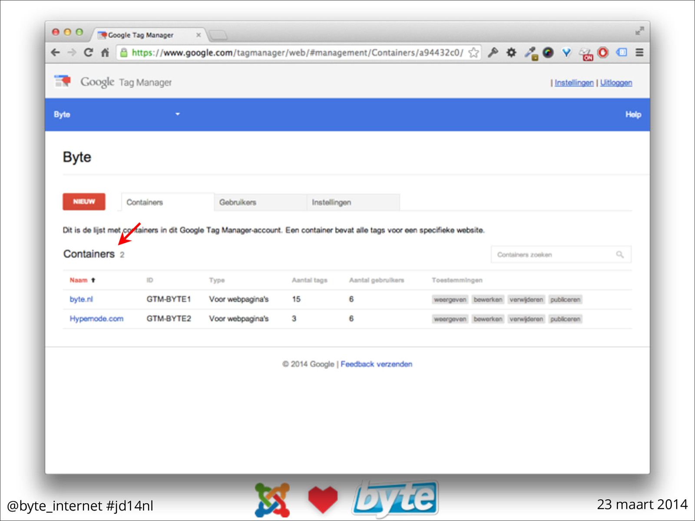Click the round color wheel extension icon
This screenshot has height=521, width=695.
click(548, 53)
